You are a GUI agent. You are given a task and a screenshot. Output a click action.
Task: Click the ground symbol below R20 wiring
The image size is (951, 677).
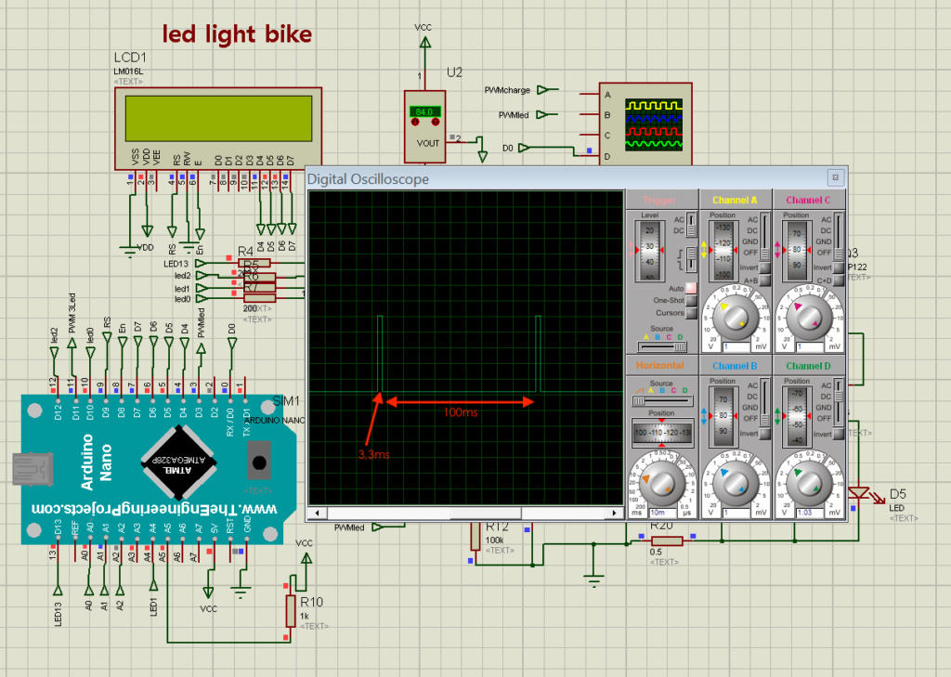click(x=593, y=580)
